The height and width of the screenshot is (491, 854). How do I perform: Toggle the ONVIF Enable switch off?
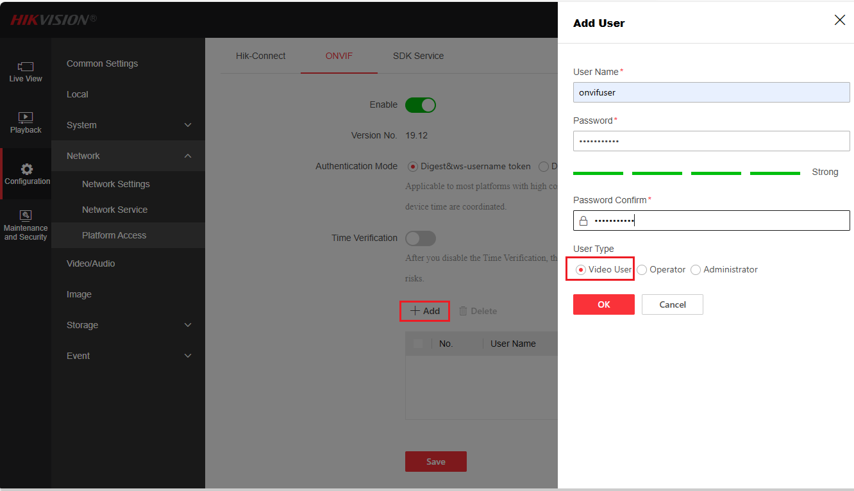pyautogui.click(x=421, y=105)
